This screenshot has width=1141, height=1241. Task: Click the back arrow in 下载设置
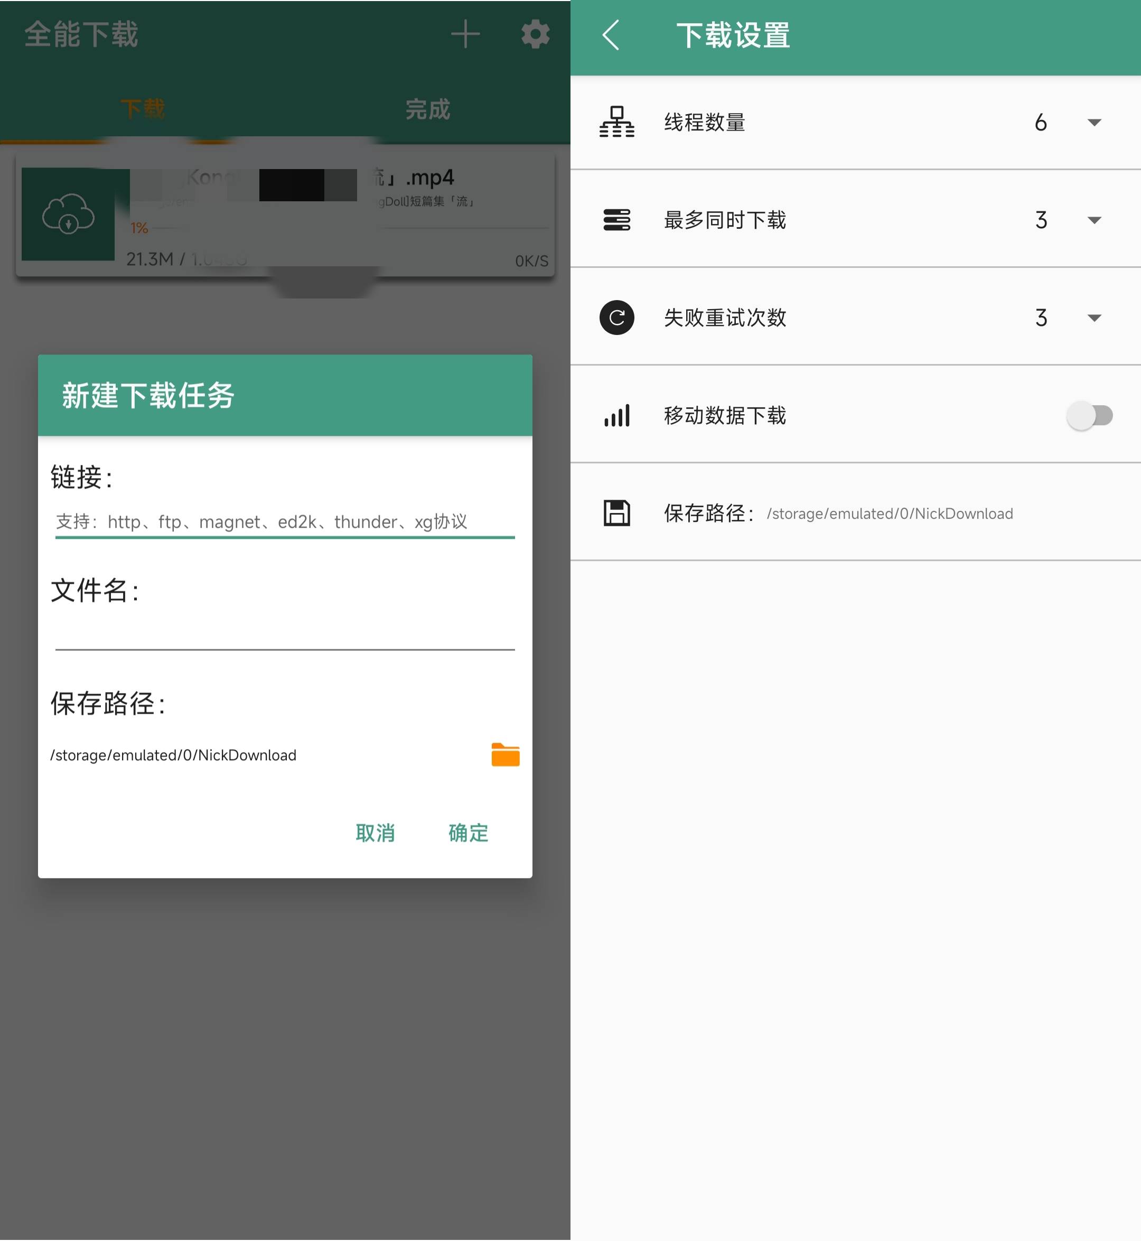(x=611, y=36)
